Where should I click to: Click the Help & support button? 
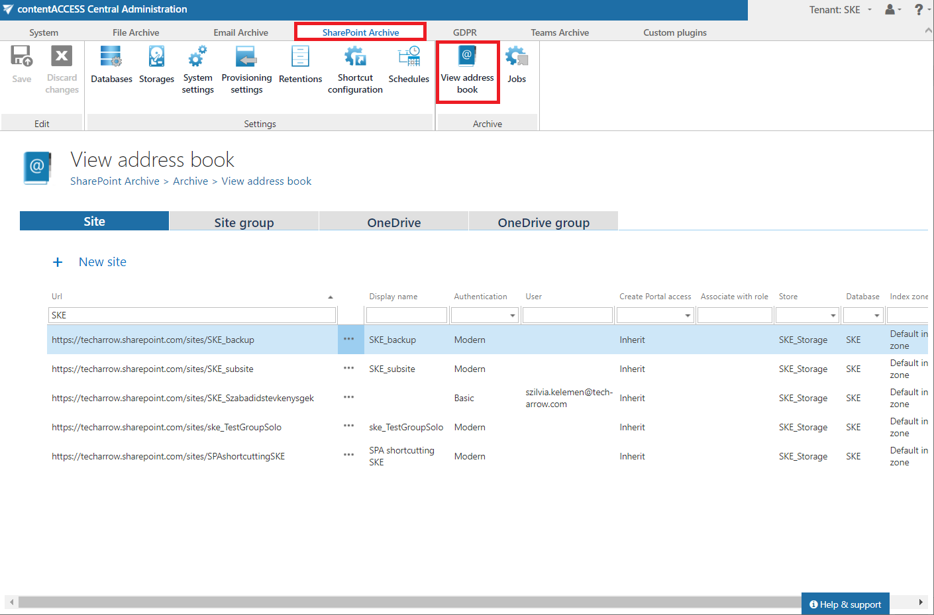845,604
